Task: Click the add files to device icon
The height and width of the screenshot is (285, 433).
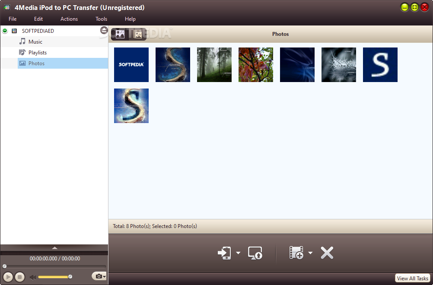Action: [296, 253]
